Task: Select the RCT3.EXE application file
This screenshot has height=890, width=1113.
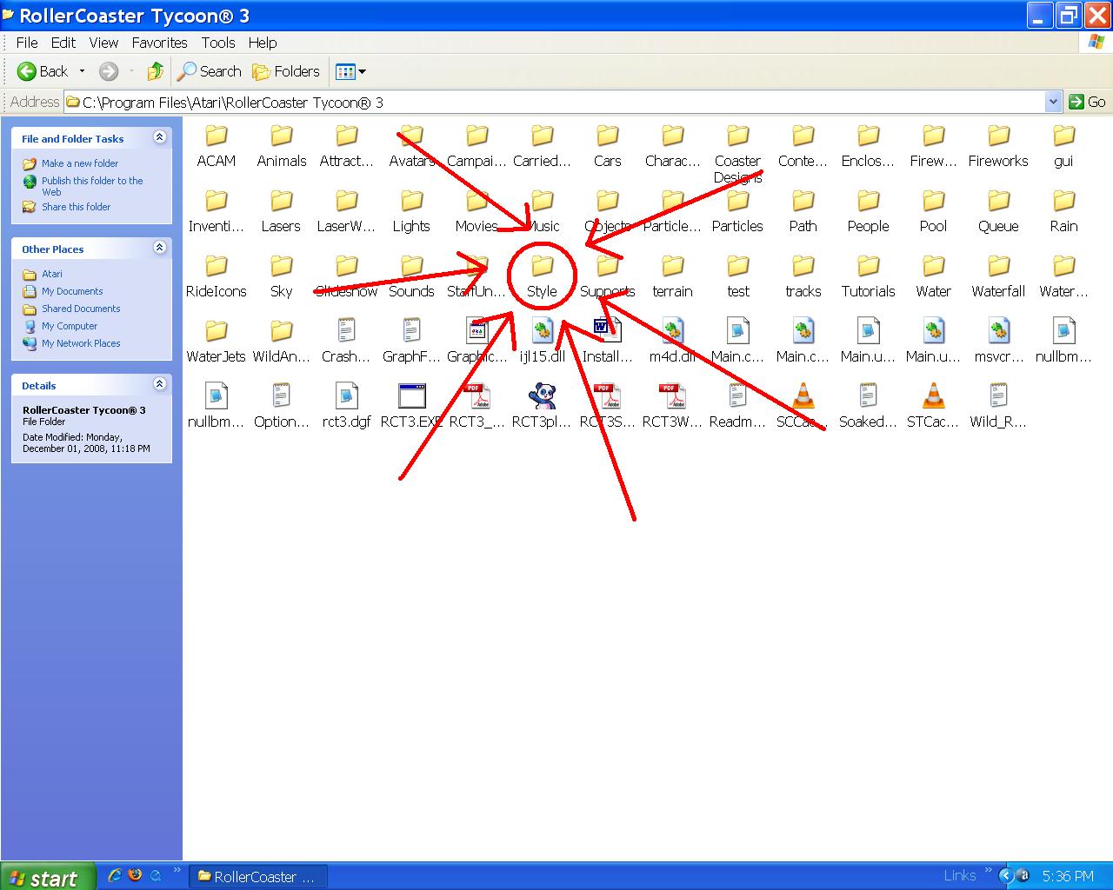Action: (411, 407)
